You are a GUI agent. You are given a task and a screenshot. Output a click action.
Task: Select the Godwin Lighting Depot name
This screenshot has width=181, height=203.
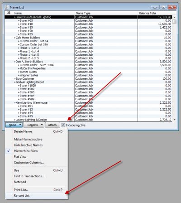(30, 82)
